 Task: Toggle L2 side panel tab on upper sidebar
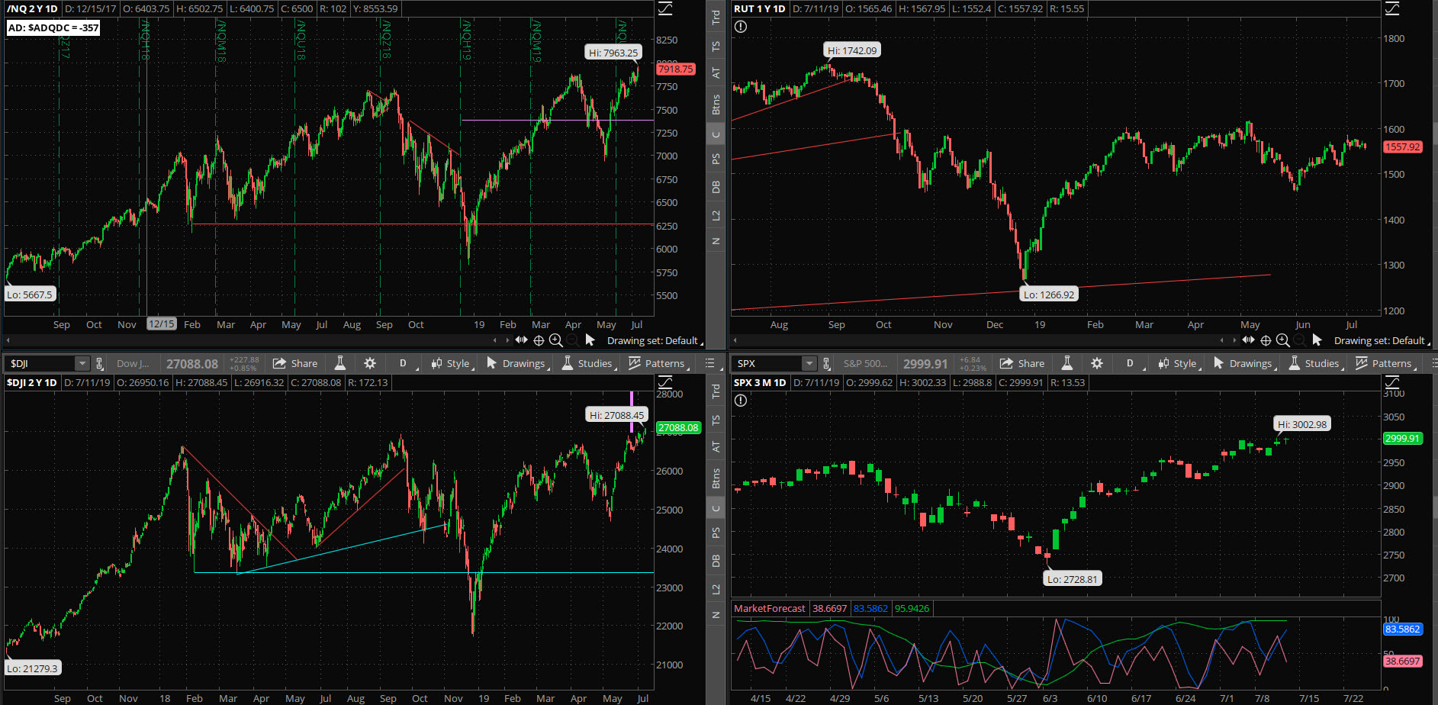click(716, 216)
